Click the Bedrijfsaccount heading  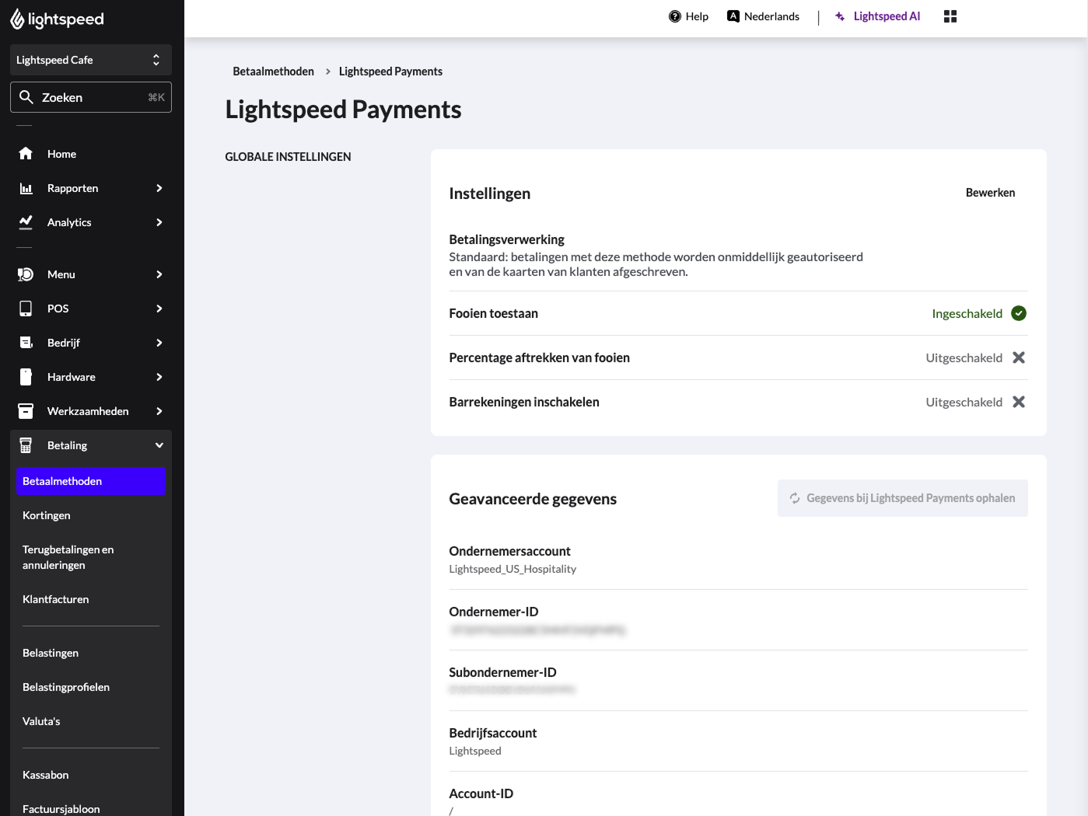493,733
